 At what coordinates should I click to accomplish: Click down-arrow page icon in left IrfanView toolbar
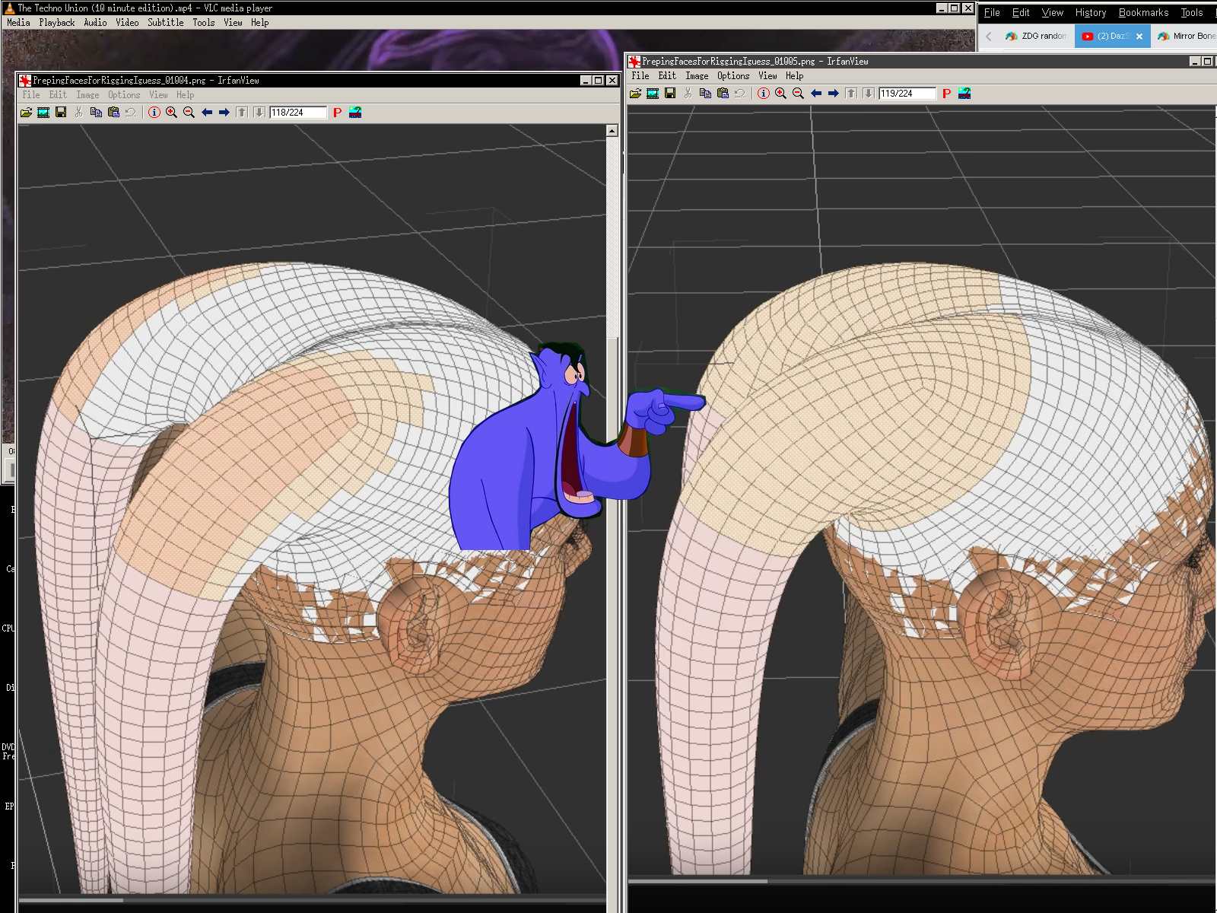click(259, 113)
